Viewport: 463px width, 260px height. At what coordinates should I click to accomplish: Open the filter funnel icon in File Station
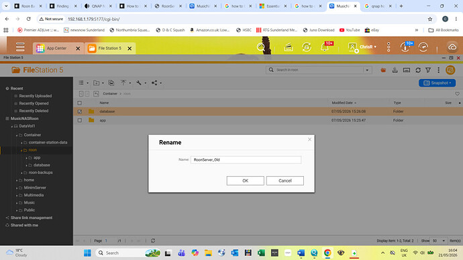tap(428, 70)
